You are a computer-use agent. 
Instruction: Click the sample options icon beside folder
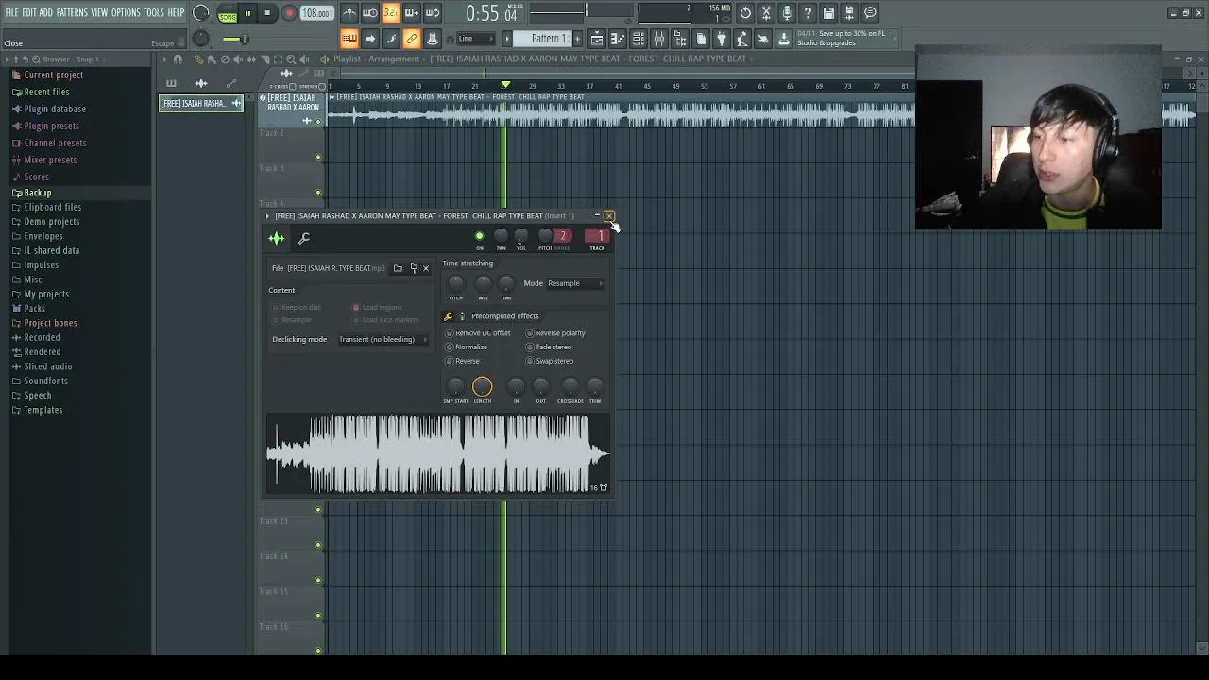point(414,268)
